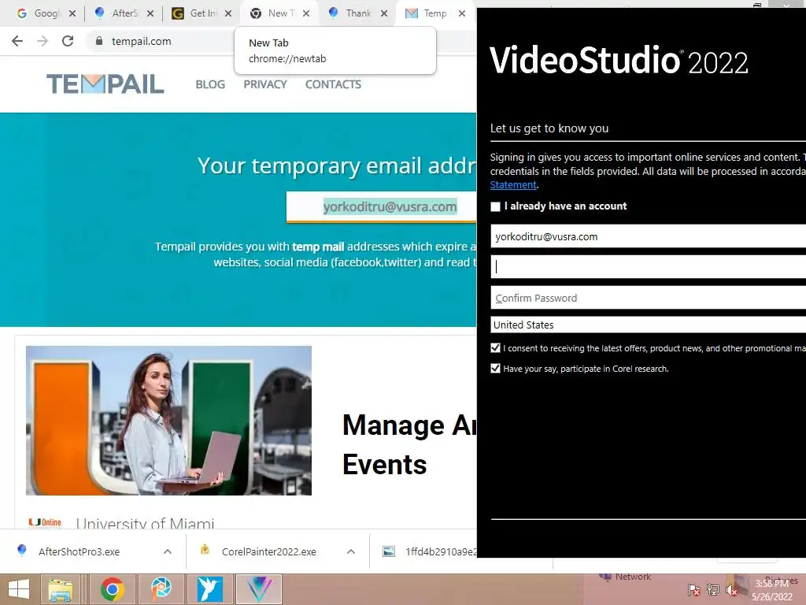Image resolution: width=806 pixels, height=605 pixels.
Task: Close the Google tab
Action: (72, 13)
